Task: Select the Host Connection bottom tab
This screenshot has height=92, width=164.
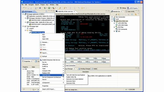Action: point(70,65)
